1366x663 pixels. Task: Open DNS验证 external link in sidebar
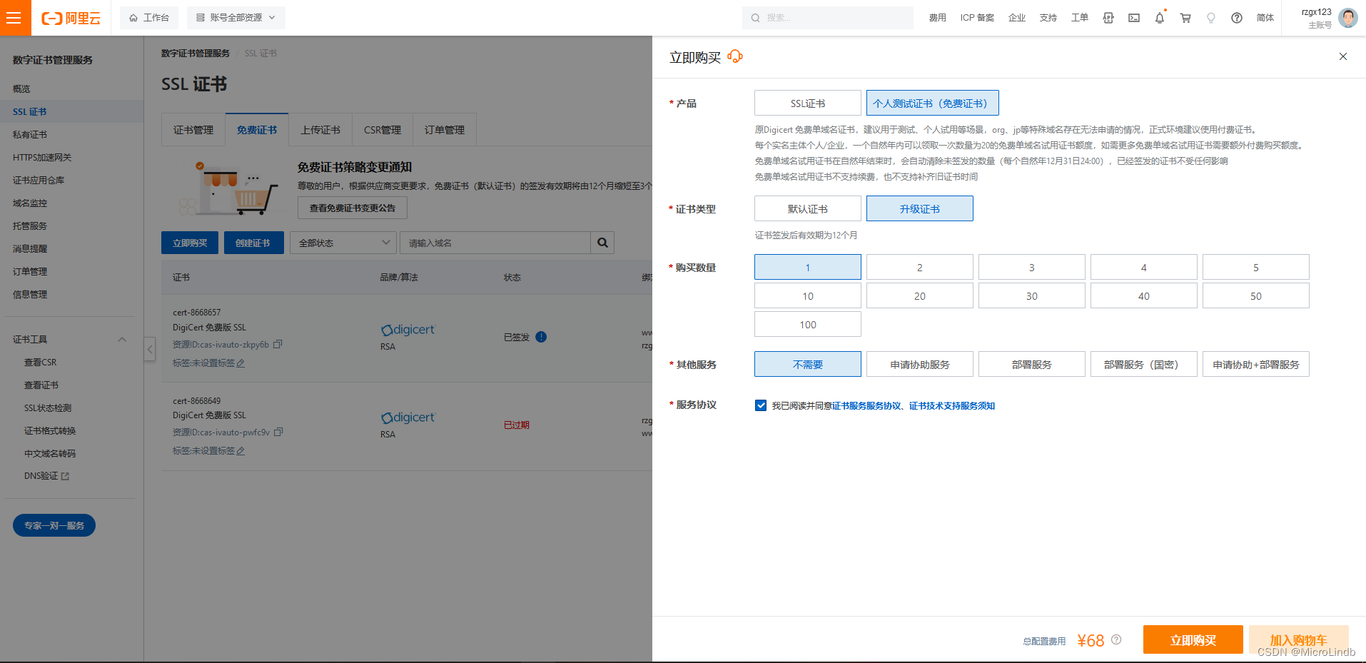click(46, 476)
